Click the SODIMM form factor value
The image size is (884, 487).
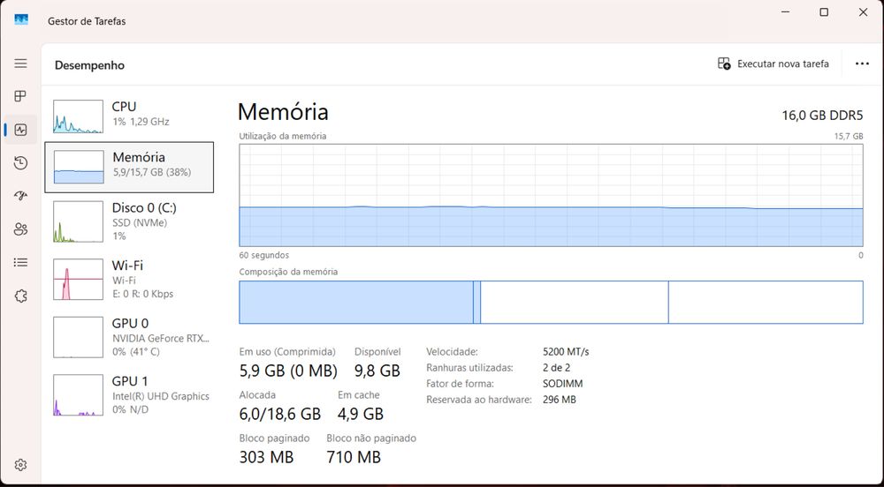click(562, 384)
